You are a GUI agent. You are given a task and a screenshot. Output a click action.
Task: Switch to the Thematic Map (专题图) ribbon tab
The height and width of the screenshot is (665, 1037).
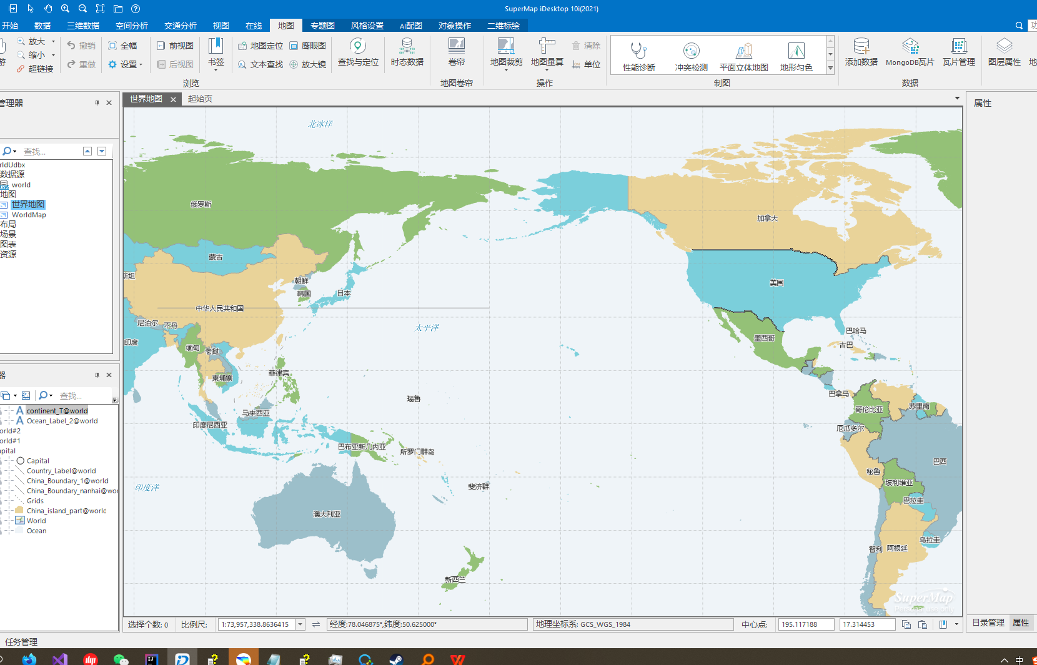(322, 26)
